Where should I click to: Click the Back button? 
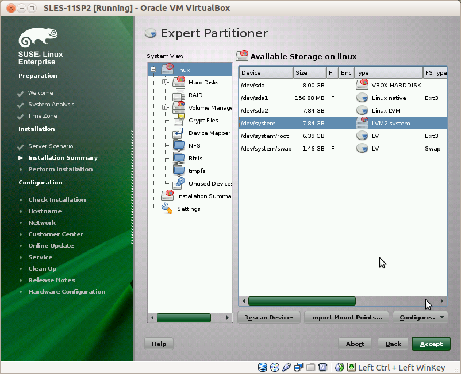(393, 344)
